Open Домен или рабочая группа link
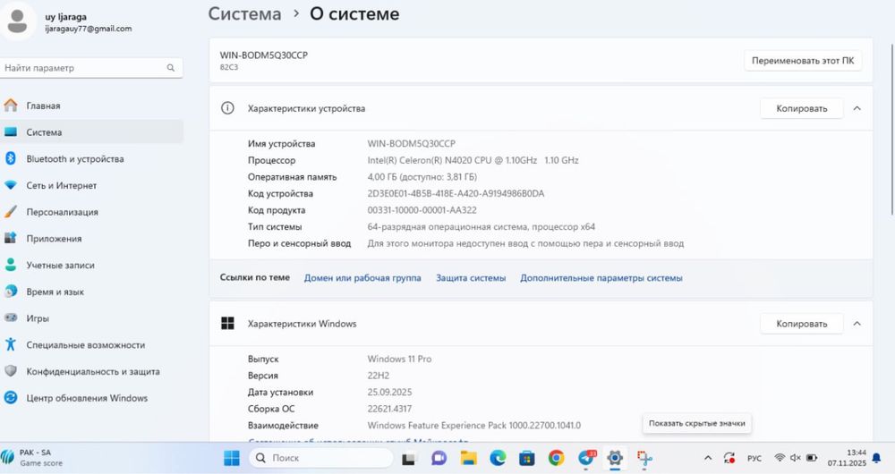 [362, 278]
